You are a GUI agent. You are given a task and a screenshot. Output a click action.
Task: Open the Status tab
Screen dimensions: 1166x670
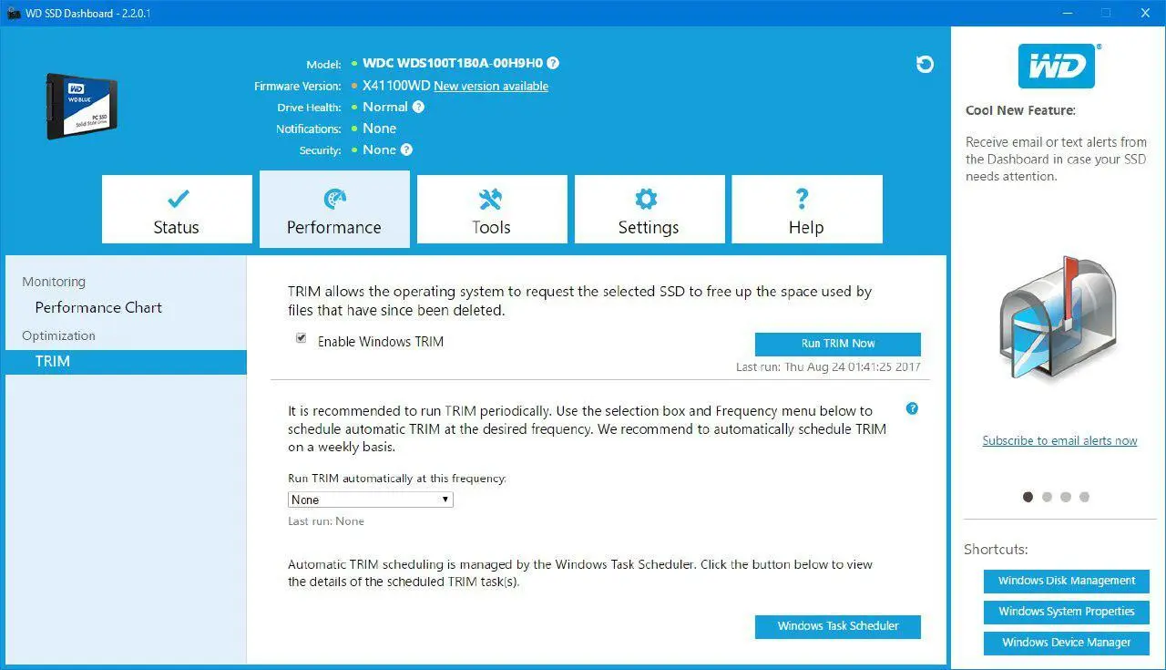tap(177, 210)
